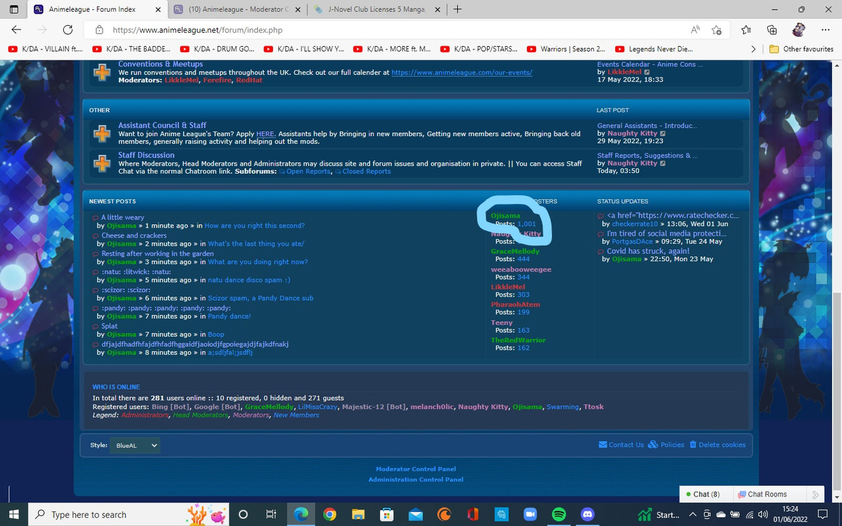The width and height of the screenshot is (842, 526).
Task: Add this page to favourites star icon
Action: tap(716, 30)
